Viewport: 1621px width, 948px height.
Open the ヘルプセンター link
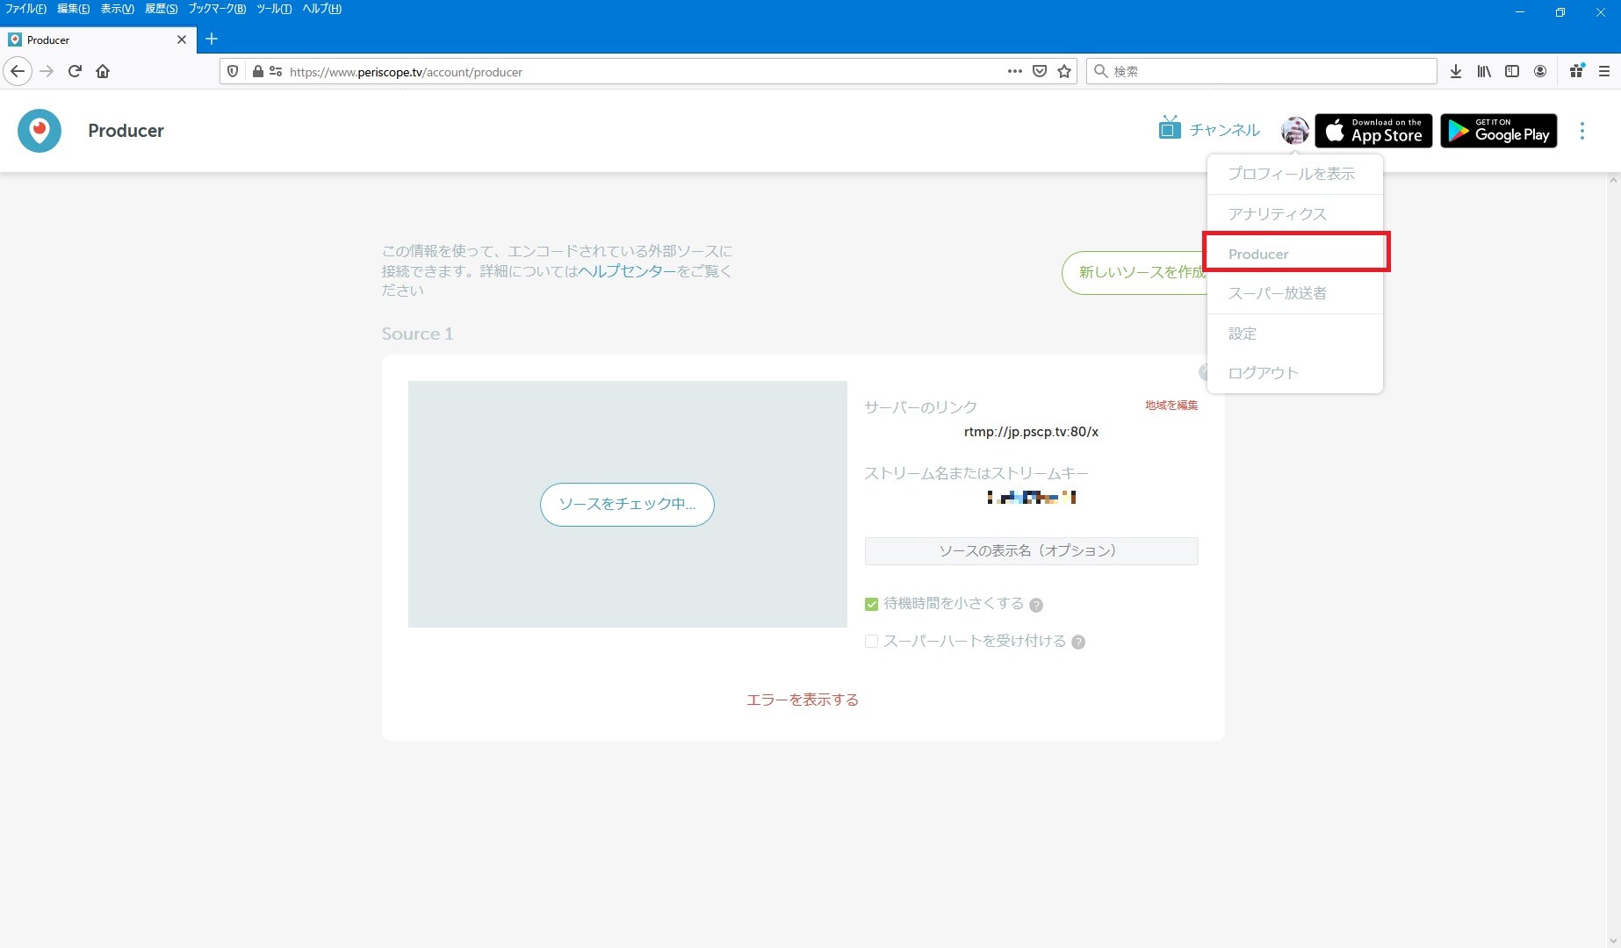coord(627,271)
